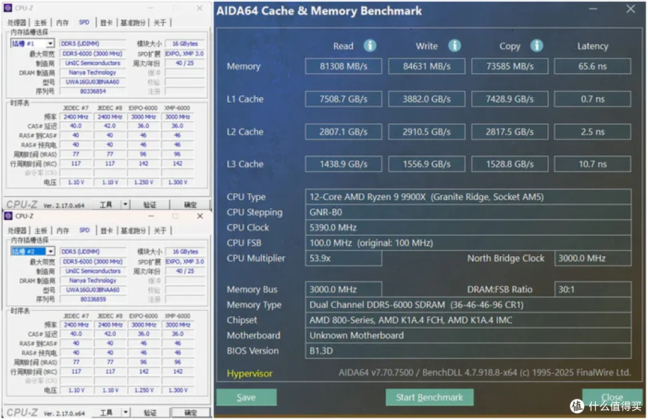Click the Memory Write value 84631 MB/s
The width and height of the screenshot is (648, 420).
(x=427, y=66)
